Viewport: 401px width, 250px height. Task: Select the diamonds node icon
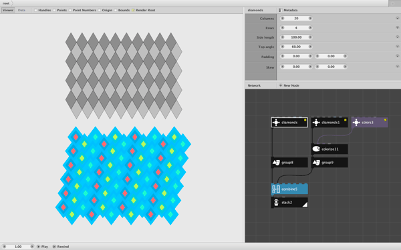pyautogui.click(x=276, y=123)
